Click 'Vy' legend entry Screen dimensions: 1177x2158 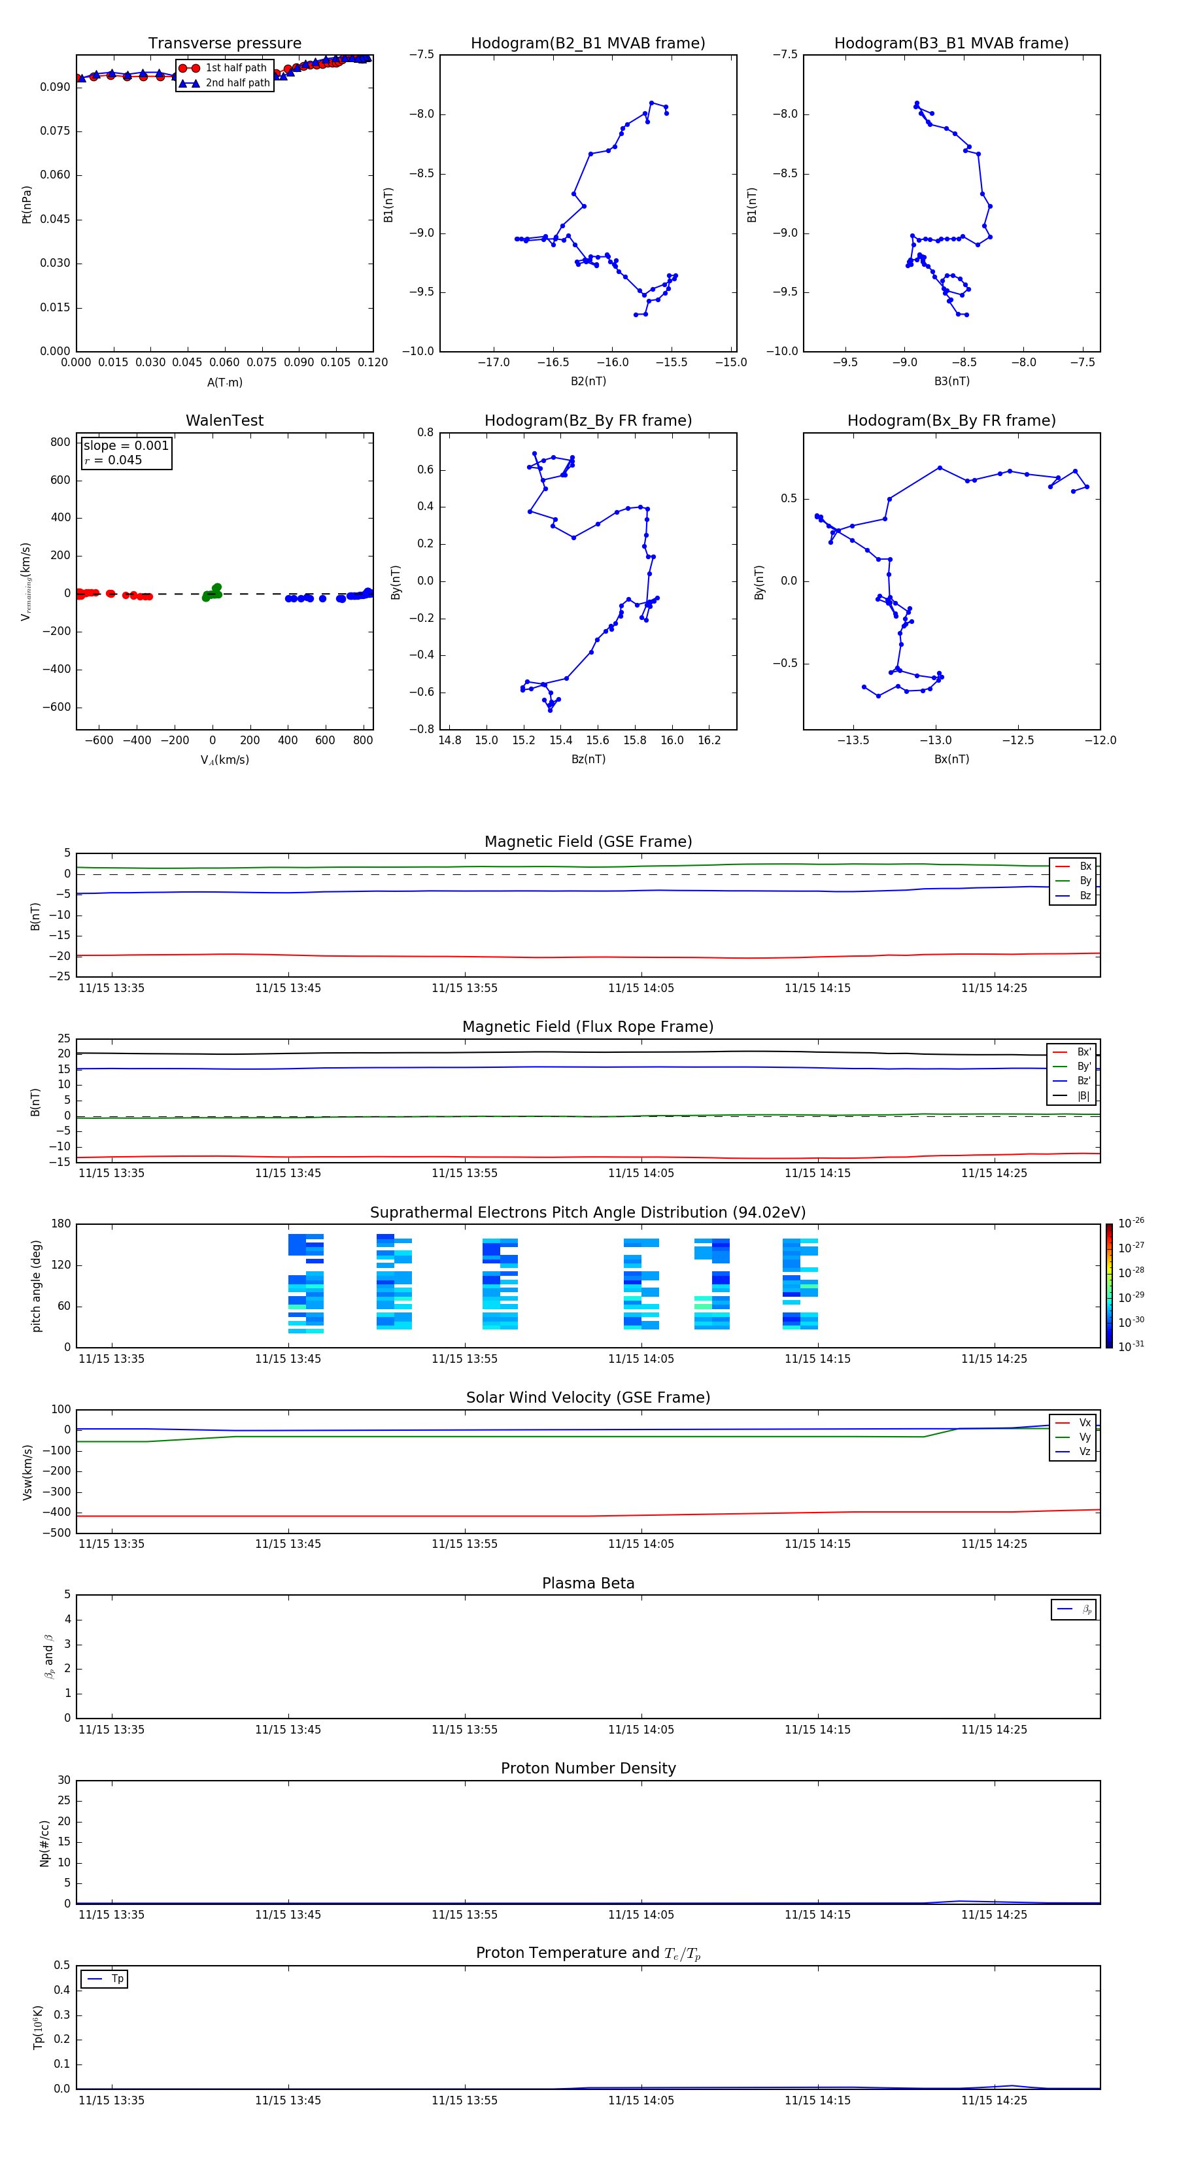click(x=1073, y=1437)
